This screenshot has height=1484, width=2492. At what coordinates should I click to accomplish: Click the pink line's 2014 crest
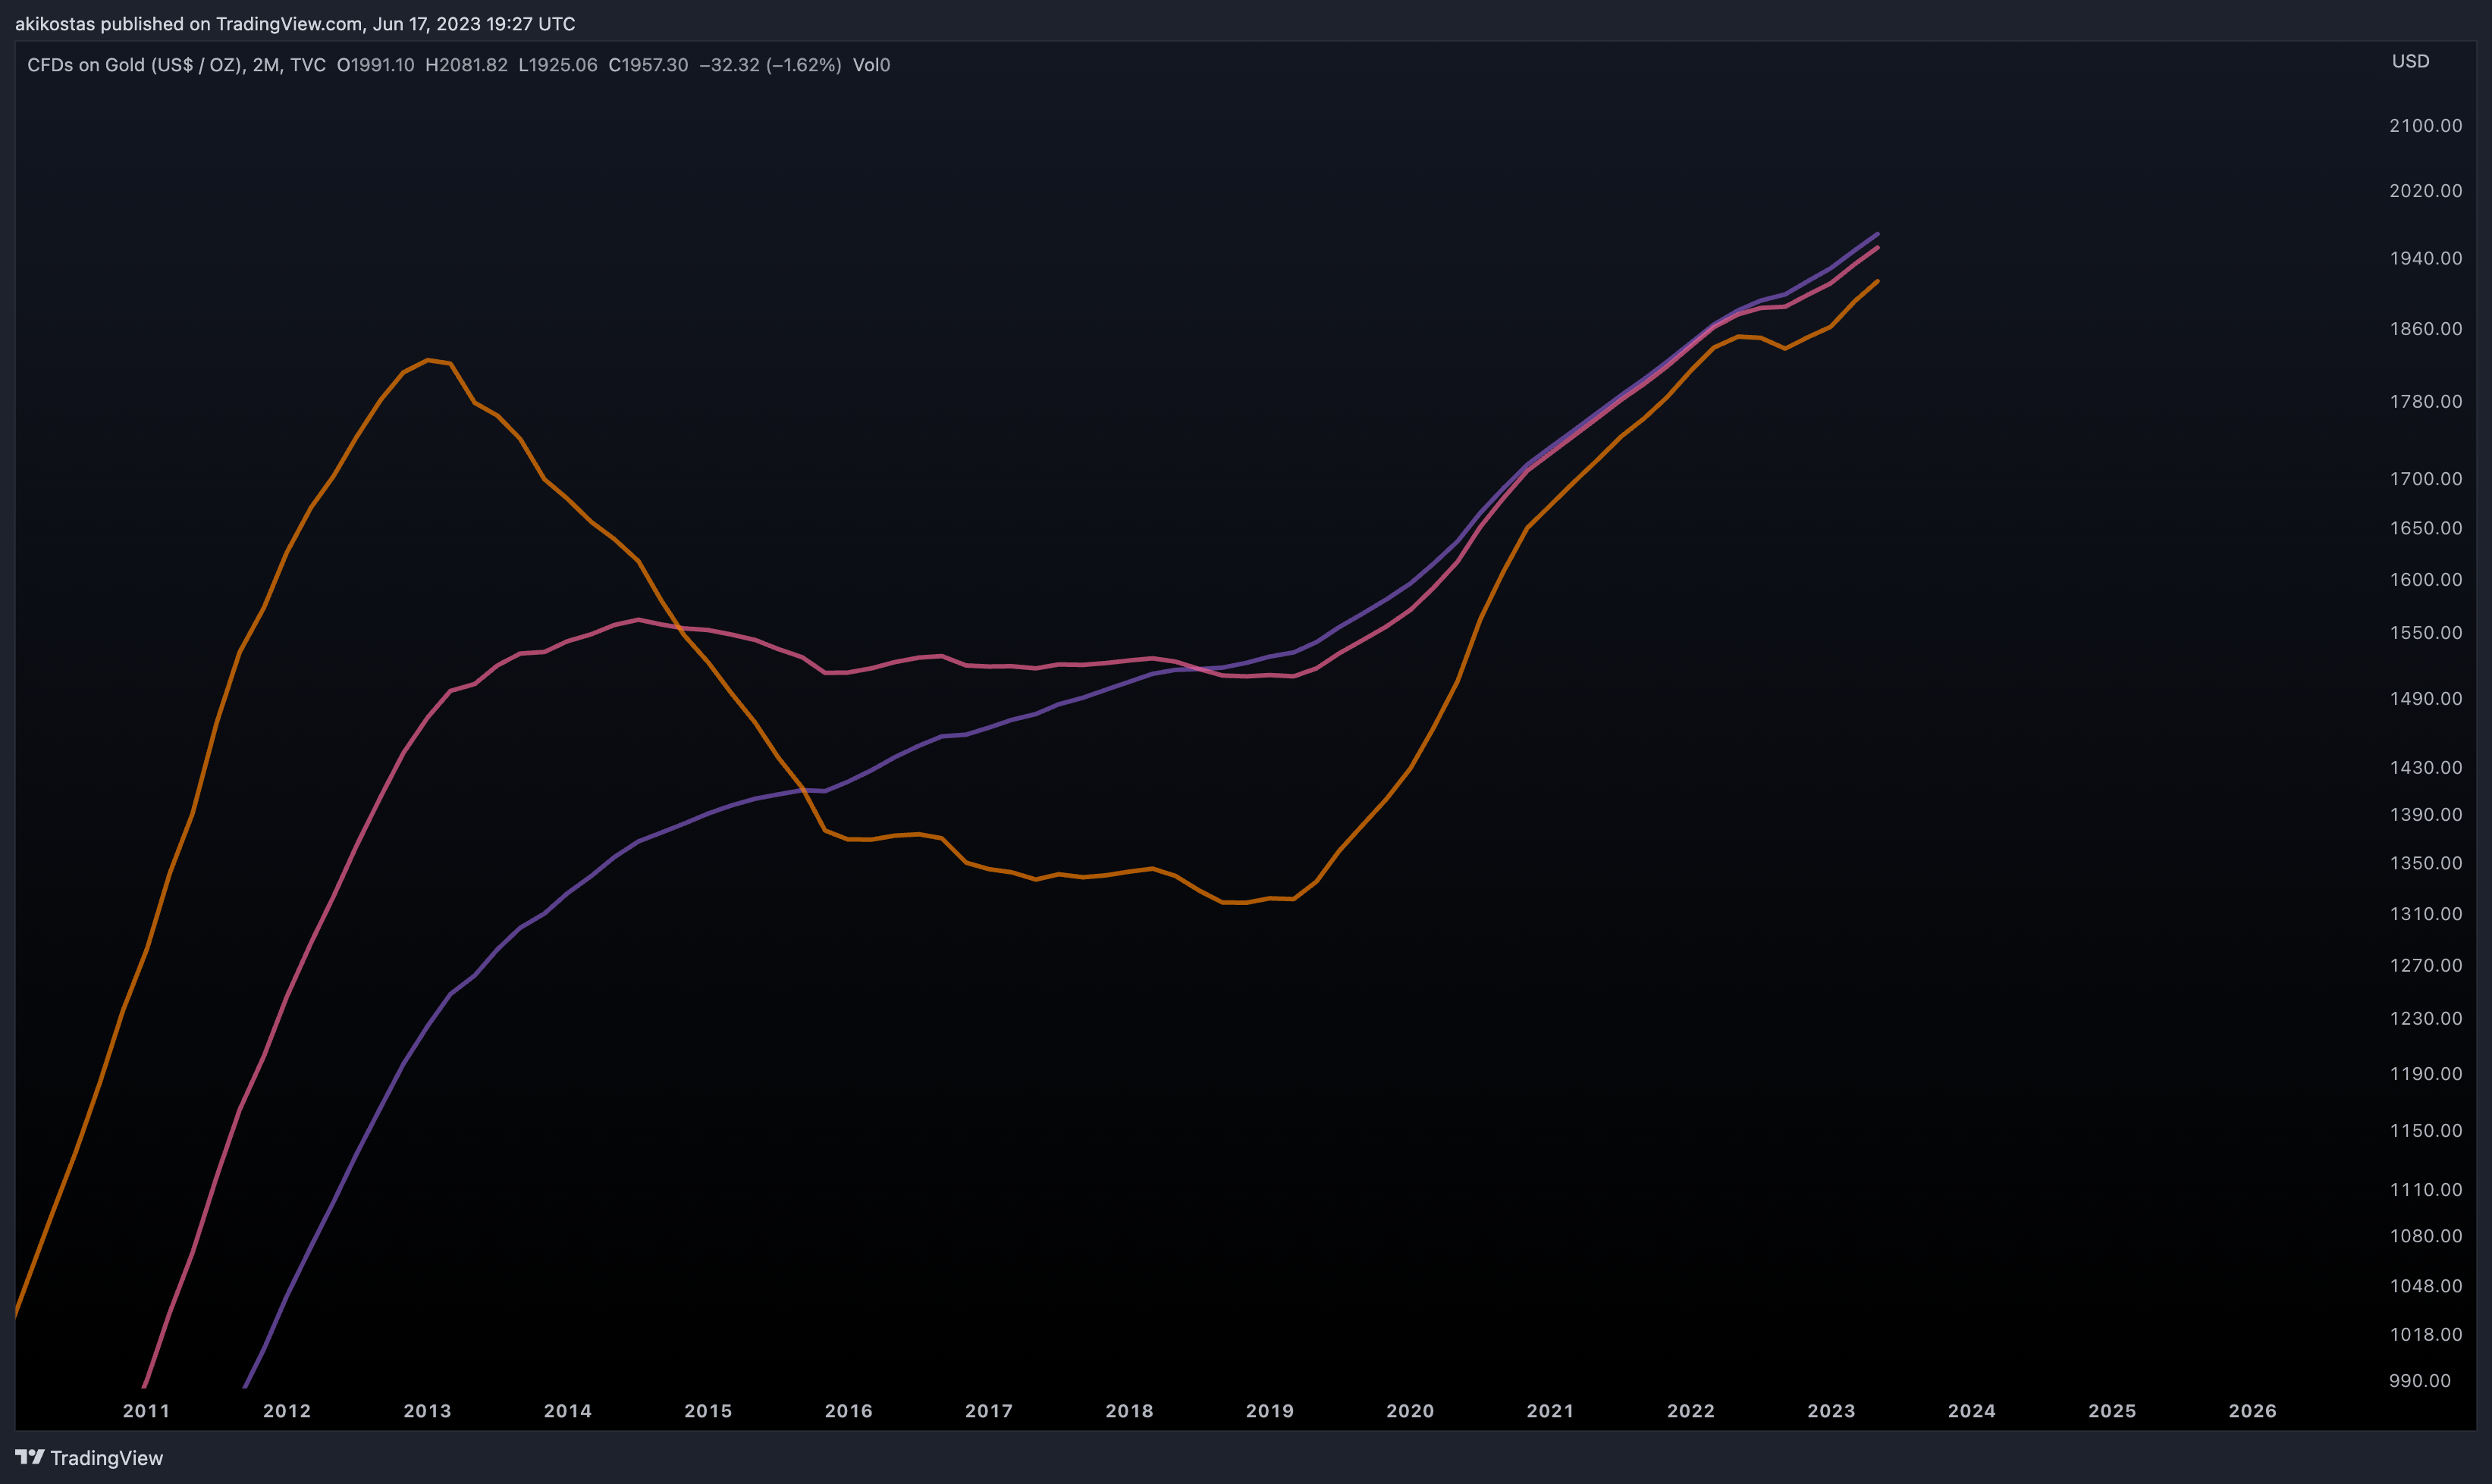point(639,619)
